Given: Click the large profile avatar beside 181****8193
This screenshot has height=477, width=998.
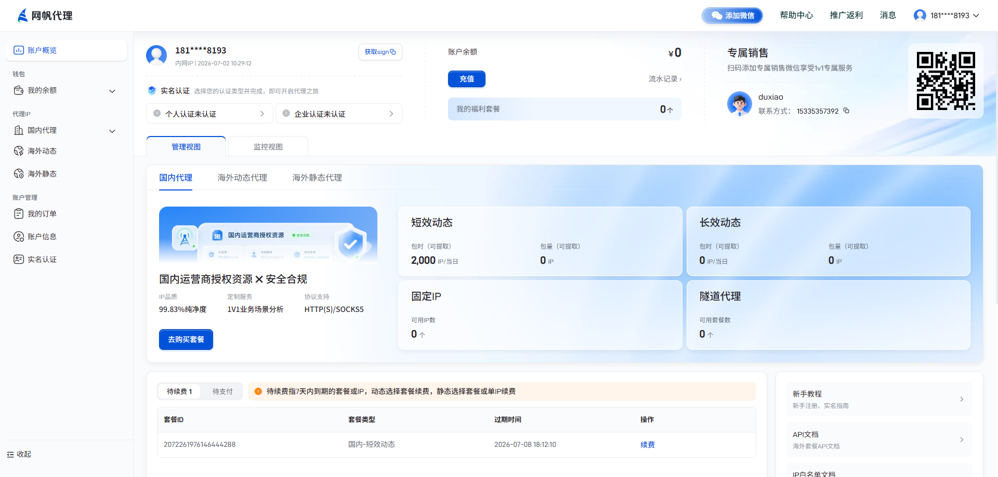Looking at the screenshot, I should 156,56.
